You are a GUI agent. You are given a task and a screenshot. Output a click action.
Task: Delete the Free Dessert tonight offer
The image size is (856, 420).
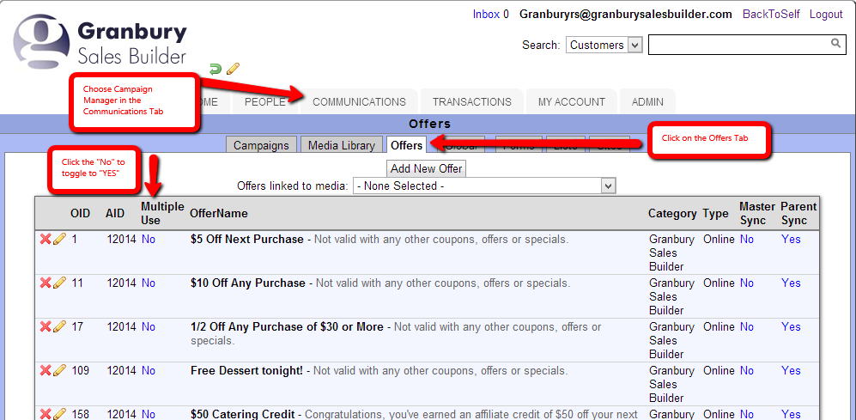[x=46, y=369]
